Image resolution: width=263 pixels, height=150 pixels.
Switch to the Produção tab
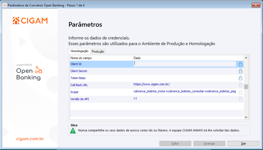(x=98, y=51)
